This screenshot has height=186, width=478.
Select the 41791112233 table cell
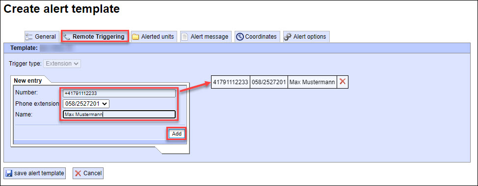tap(231, 82)
